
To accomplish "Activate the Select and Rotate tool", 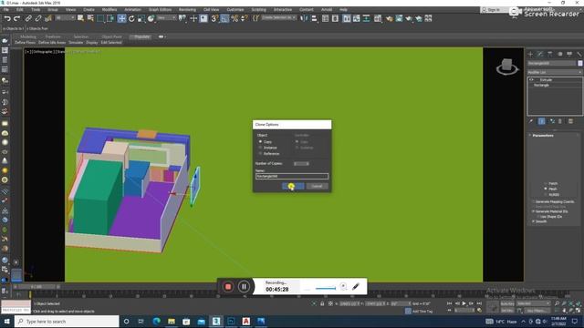I will click(131, 18).
